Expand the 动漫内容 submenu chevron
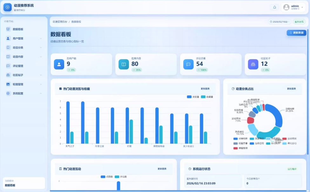The width and height of the screenshot is (310, 192). coord(41,57)
